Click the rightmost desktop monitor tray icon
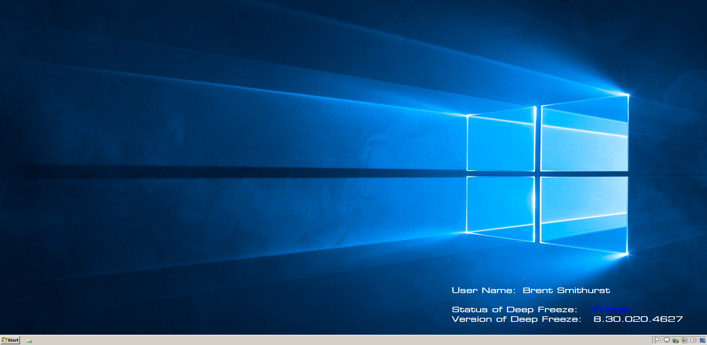 (702, 340)
